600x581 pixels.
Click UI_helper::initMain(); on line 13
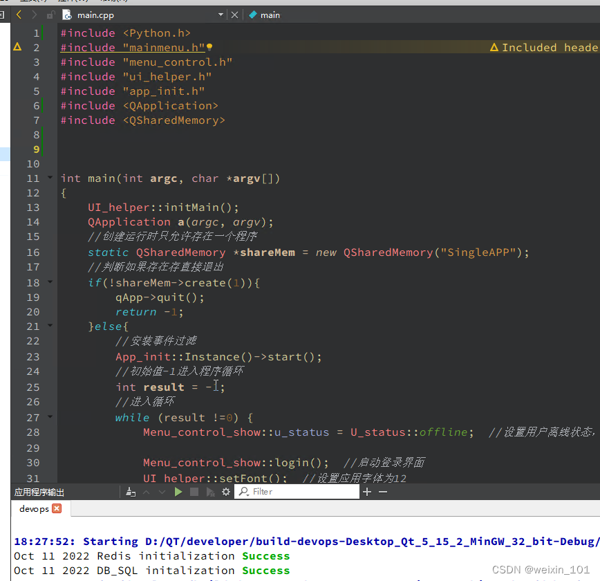(x=163, y=207)
